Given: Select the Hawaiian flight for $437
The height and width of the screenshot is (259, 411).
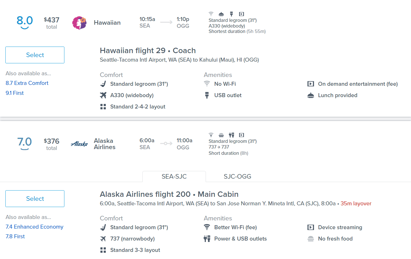Looking at the screenshot, I should point(35,55).
